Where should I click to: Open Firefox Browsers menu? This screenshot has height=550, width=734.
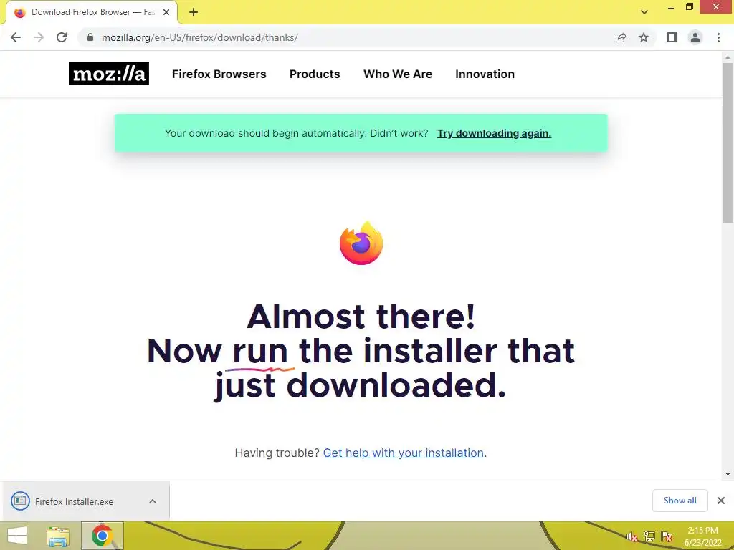point(219,74)
